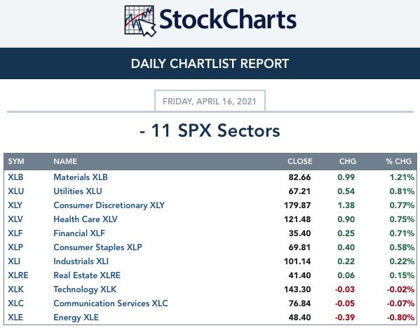Click the XLY ticker symbol
Image resolution: width=420 pixels, height=328 pixels.
tap(15, 205)
